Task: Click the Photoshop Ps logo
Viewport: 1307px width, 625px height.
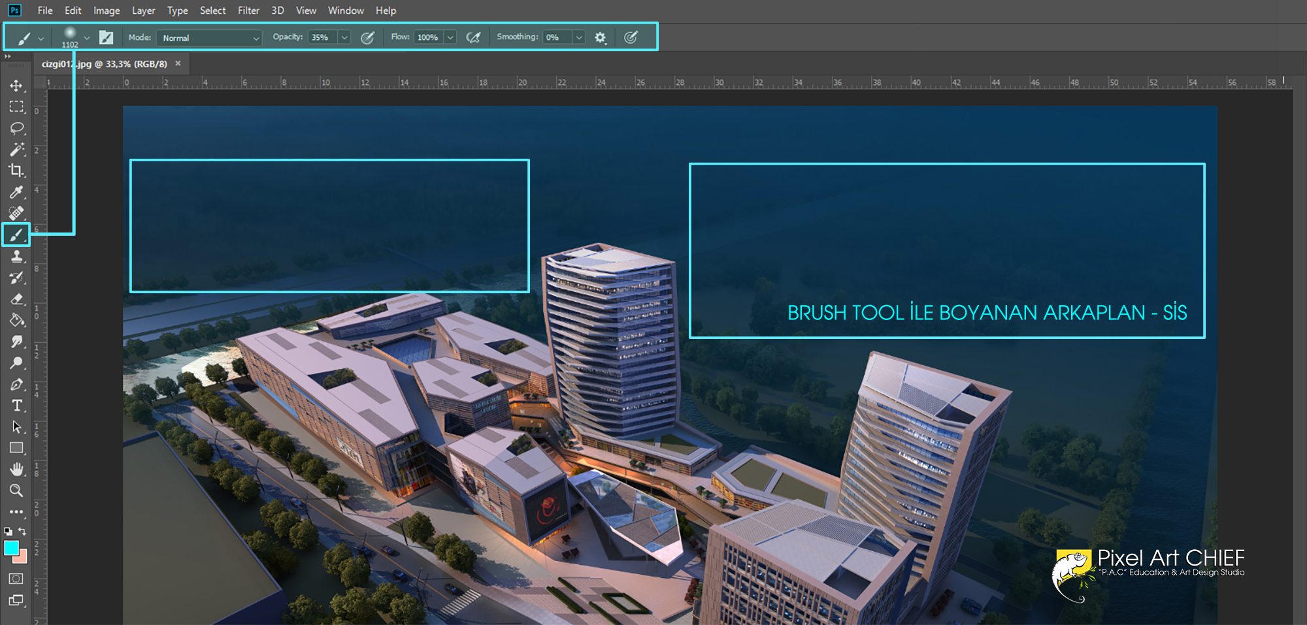Action: pos(14,10)
